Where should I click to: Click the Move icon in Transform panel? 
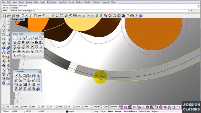pyautogui.click(x=16, y=76)
